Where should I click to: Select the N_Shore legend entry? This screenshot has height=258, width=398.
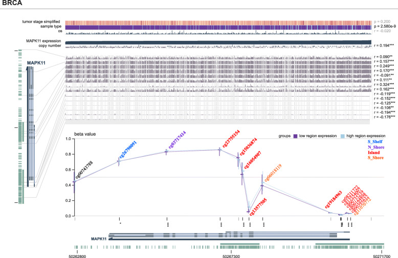pos(376,147)
